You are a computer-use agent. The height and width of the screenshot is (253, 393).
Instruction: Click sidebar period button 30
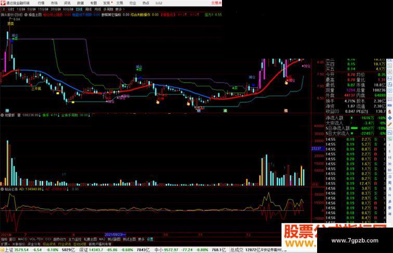tap(390, 164)
